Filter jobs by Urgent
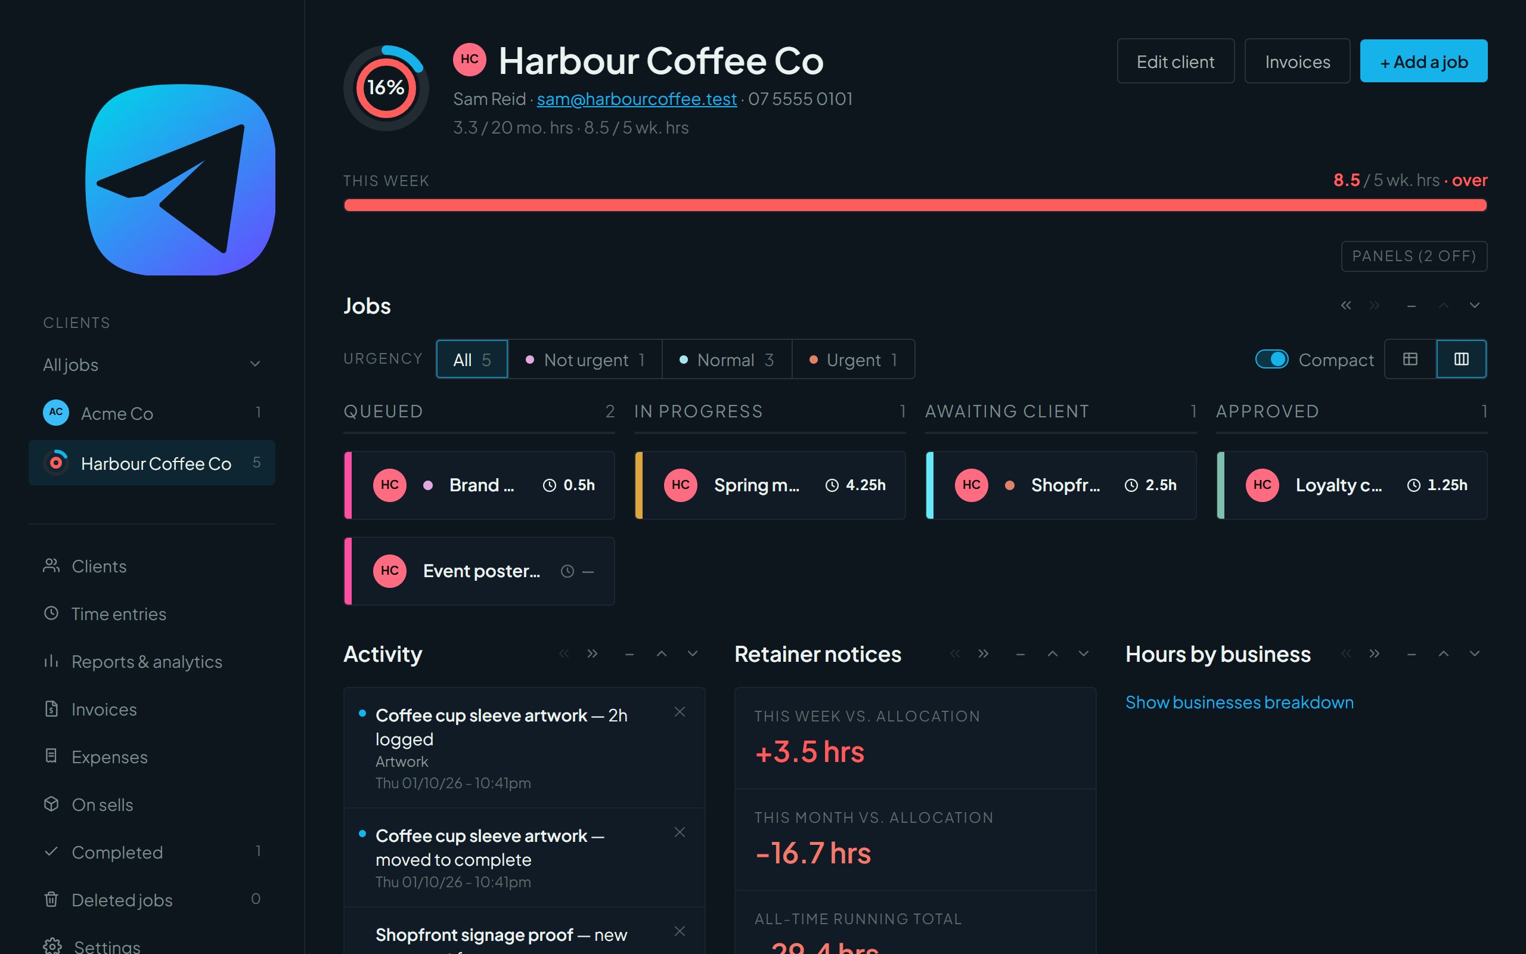Screen dimensions: 1526x954 click(x=853, y=360)
